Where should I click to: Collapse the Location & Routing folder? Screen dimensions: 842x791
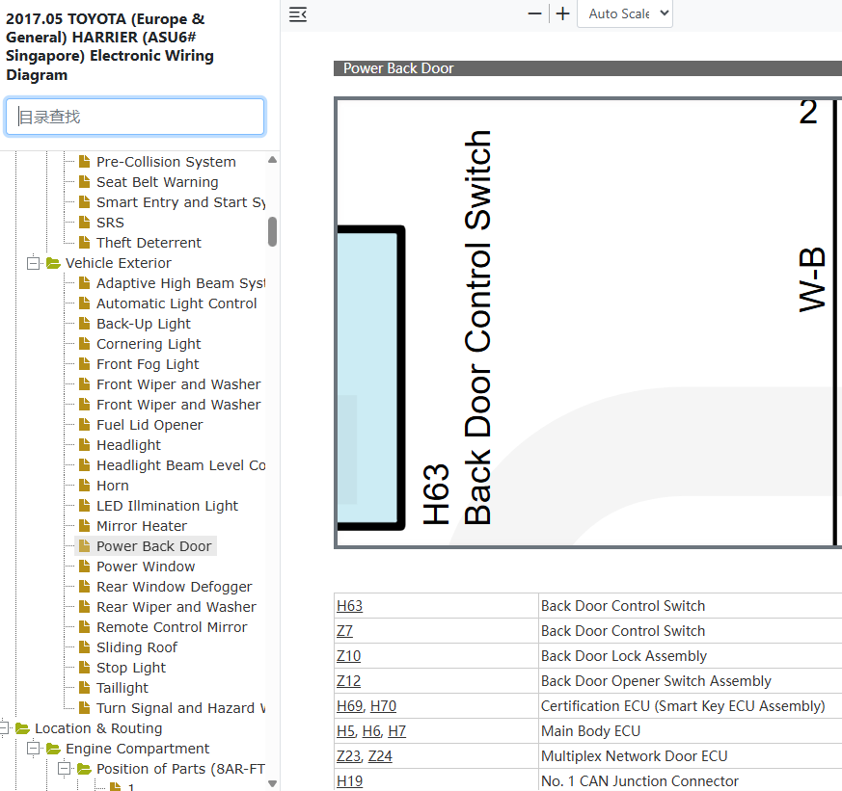4,728
